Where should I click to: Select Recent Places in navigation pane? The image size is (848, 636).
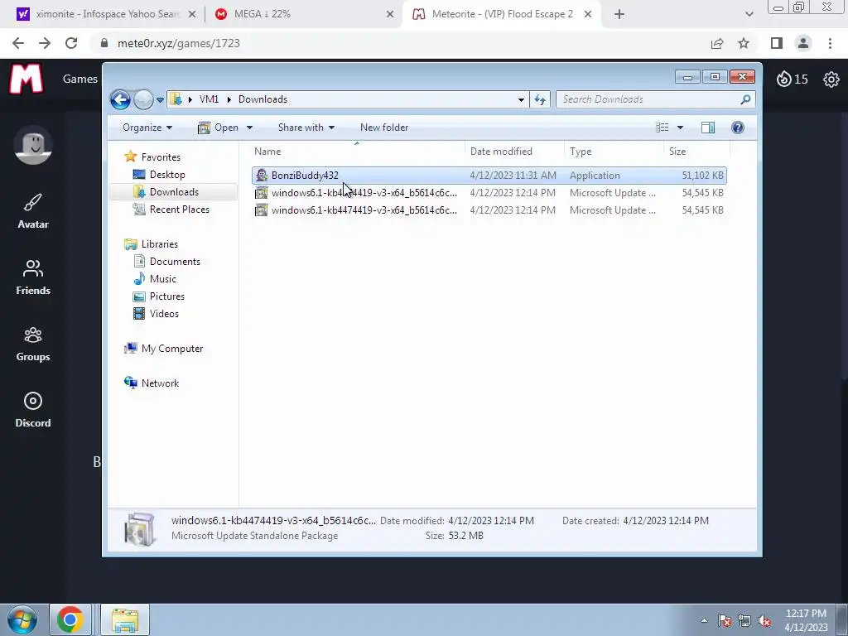coord(171,210)
